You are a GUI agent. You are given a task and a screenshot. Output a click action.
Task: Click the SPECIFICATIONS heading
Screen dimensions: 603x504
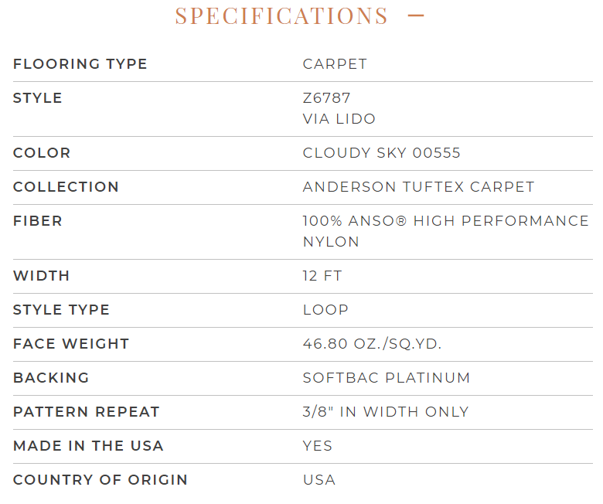click(281, 15)
